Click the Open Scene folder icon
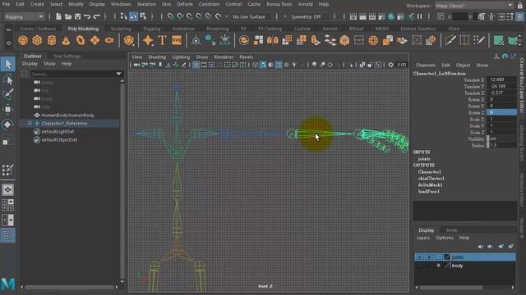The width and height of the screenshot is (526, 295). click(68, 16)
